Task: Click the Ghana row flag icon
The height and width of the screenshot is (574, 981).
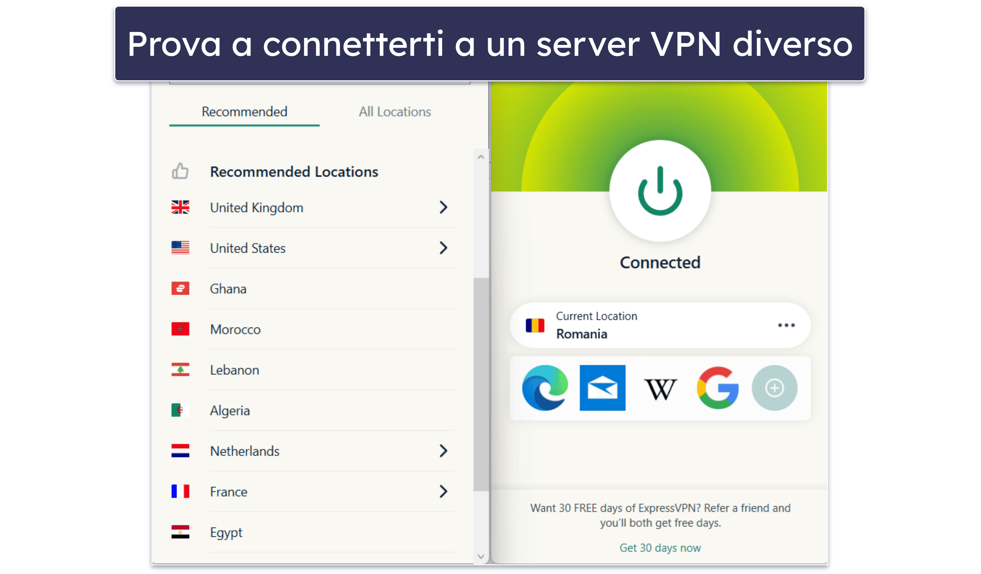Action: [180, 288]
